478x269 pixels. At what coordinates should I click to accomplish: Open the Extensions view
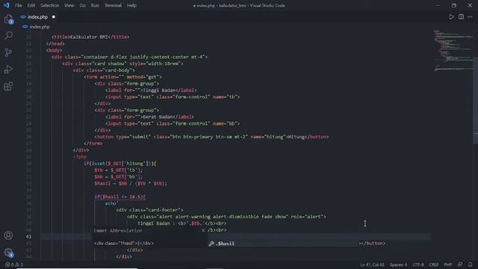[x=8, y=87]
